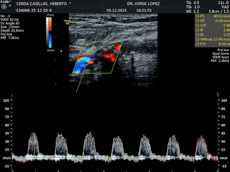This screenshot has height=172, width=230.
Task: Click the red-traced last waveform peak
Action: pos(202,136)
